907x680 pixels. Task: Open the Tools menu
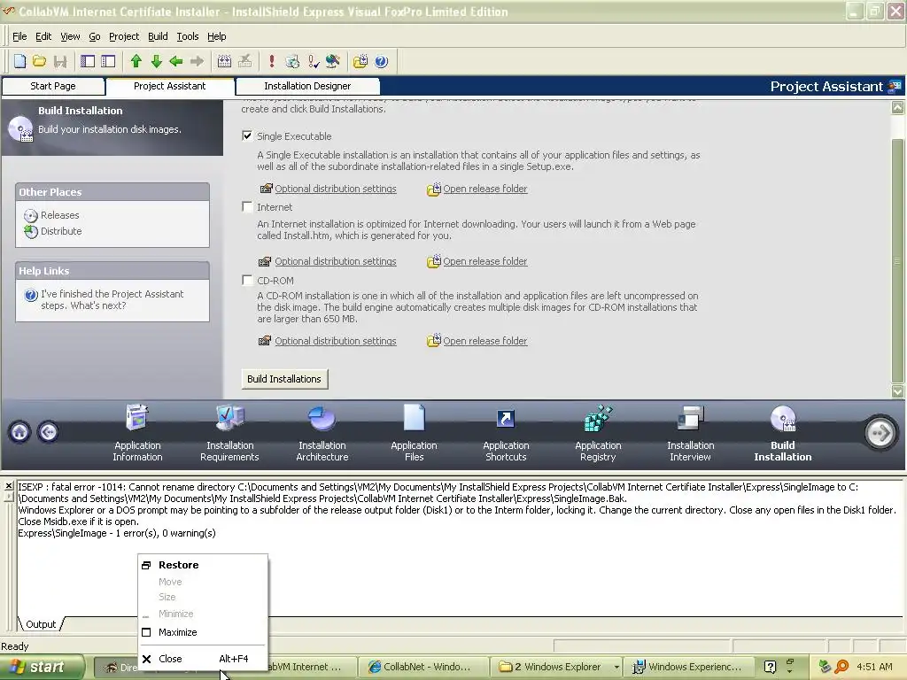coord(188,36)
